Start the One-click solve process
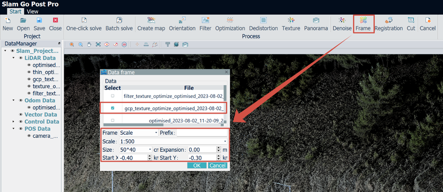This screenshot has width=443, height=192. [84, 24]
